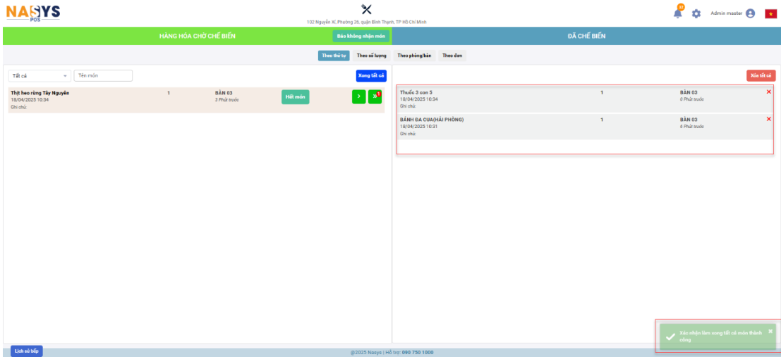The height and width of the screenshot is (357, 781).
Task: Click the Vietnam flag language icon
Action: pyautogui.click(x=770, y=13)
